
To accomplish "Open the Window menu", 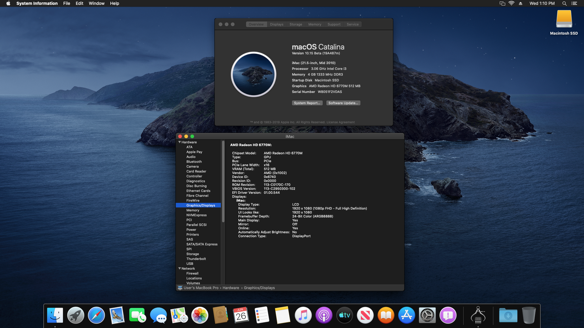I will [96, 3].
